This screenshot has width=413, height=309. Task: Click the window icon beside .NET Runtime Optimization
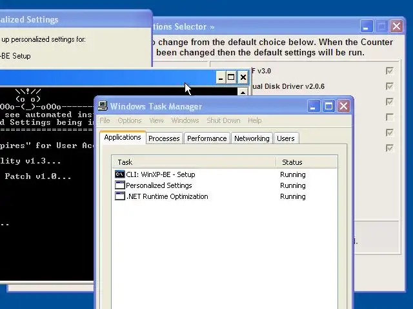(119, 196)
